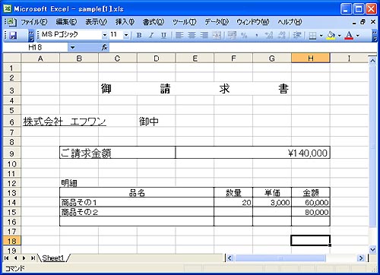Go to previous sheet tab arrow
This screenshot has width=380, height=275.
coord(16,258)
